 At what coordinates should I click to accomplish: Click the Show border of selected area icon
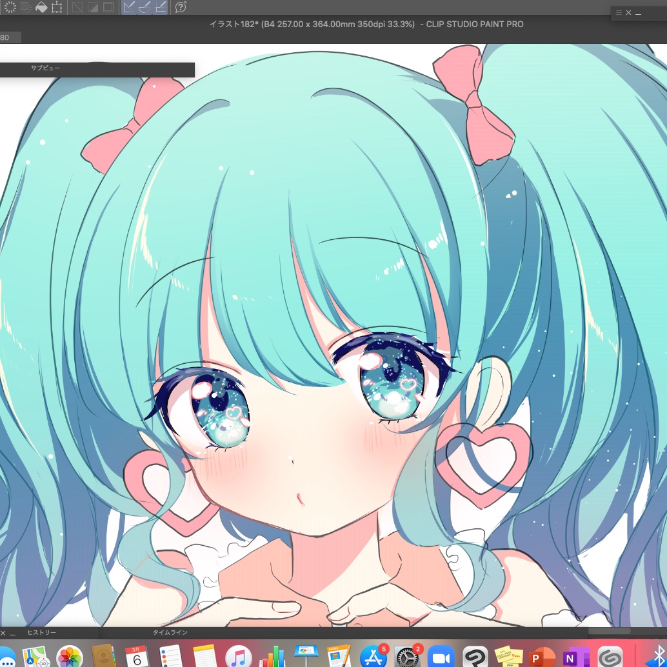pos(108,7)
